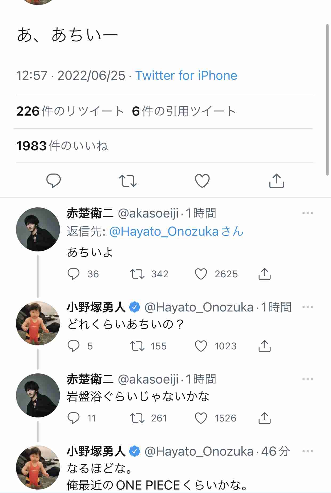The height and width of the screenshot is (493, 331).
Task: Retweet the "あちいよ" reply
Action: coord(137,274)
